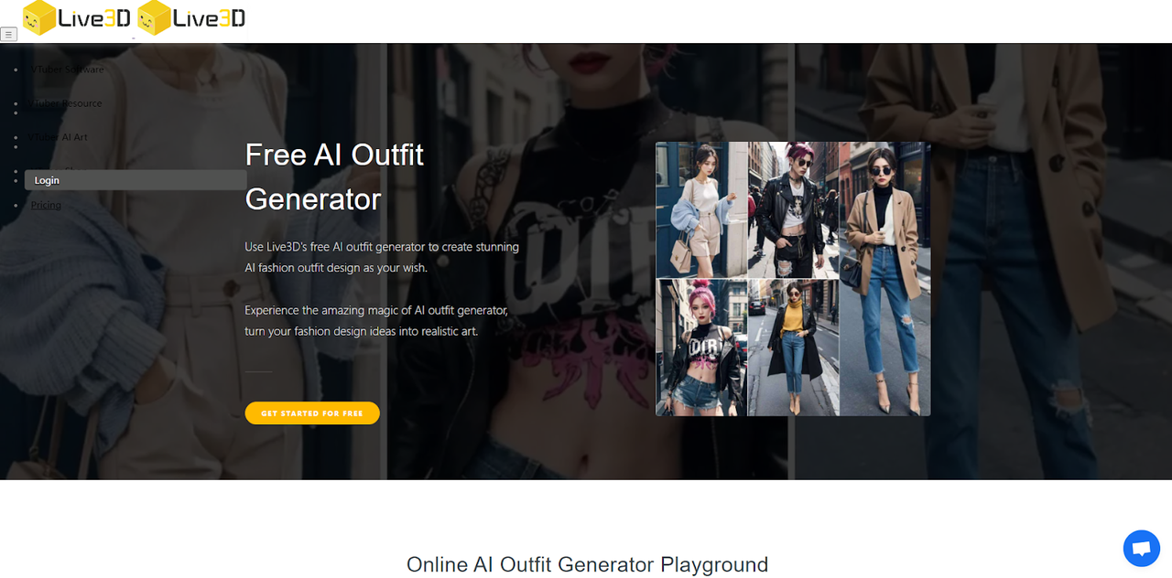Go to the Pricing link
The width and height of the screenshot is (1172, 578).
click(46, 205)
